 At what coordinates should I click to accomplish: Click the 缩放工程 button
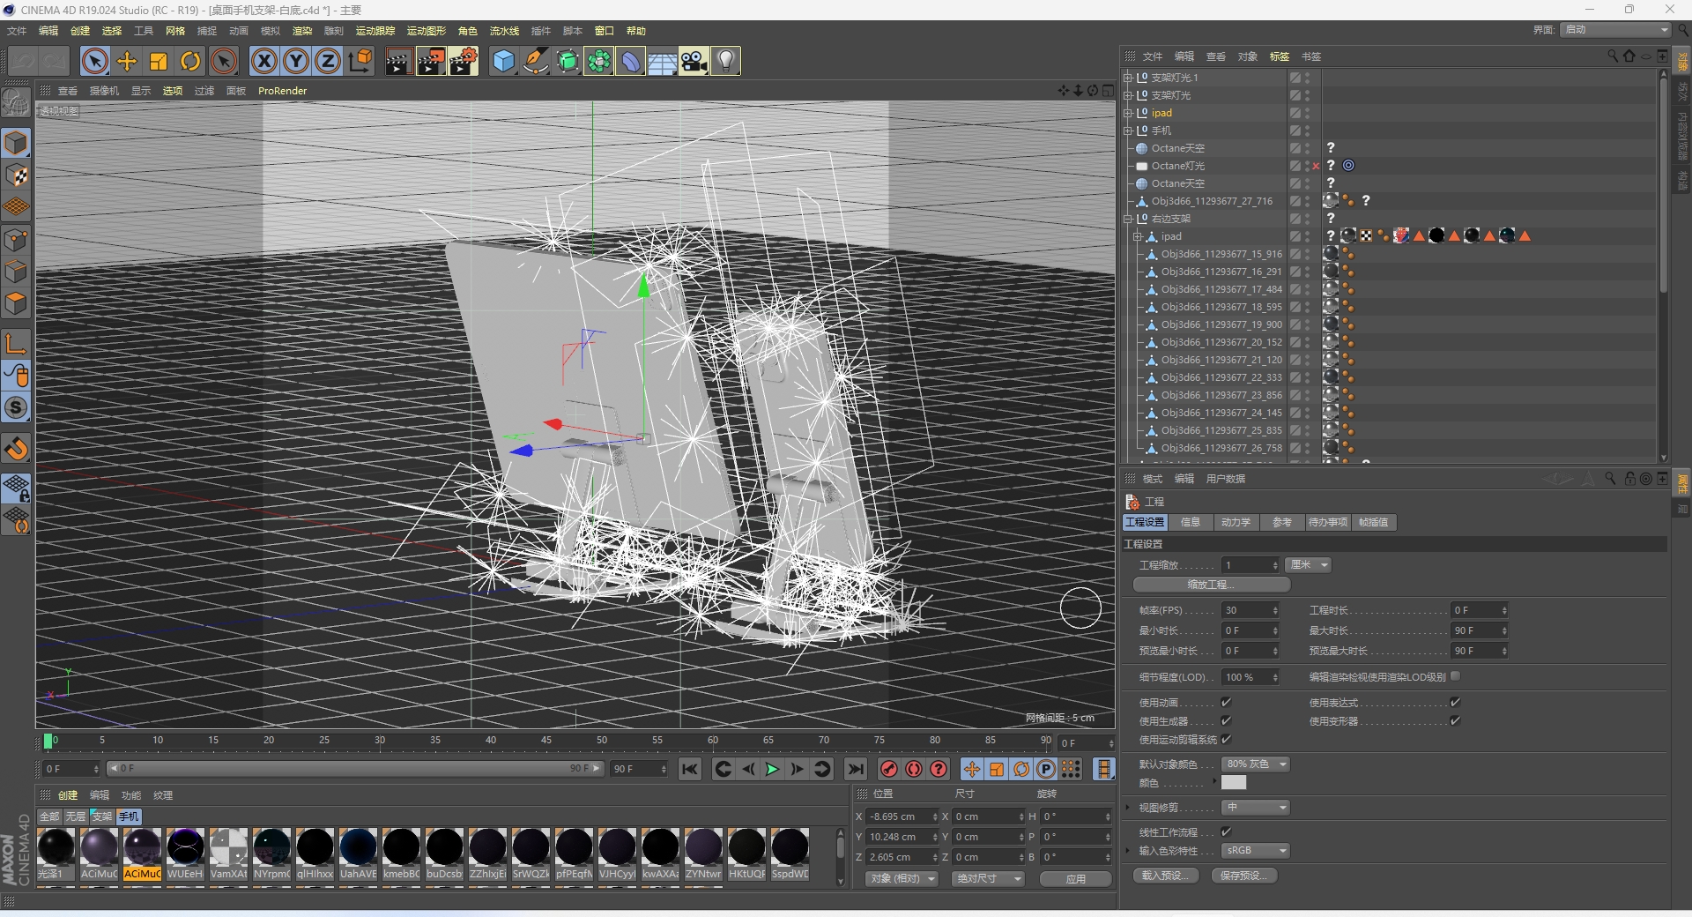(x=1211, y=585)
